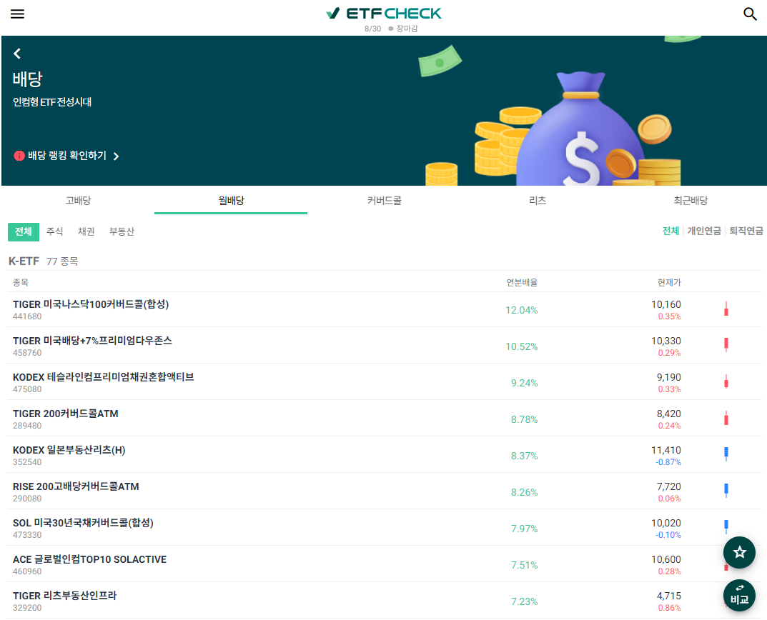Click candlestick icon in 475080 row
This screenshot has height=620, width=767.
[726, 382]
